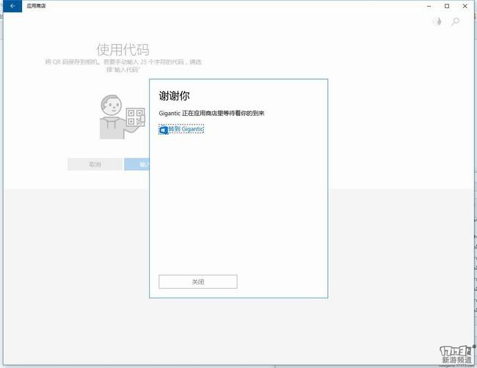
Task: Minimize the 应用商店 window
Action: tap(429, 6)
